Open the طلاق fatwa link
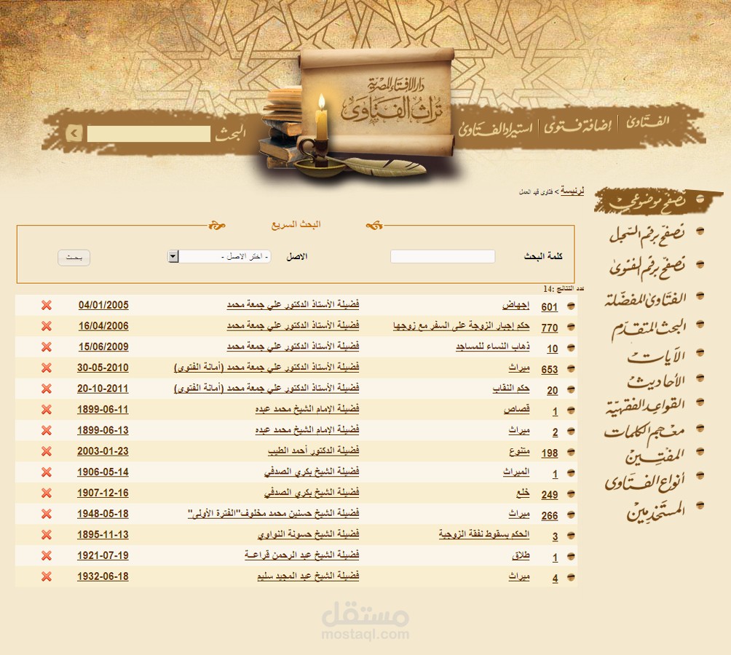This screenshot has width=731, height=655. pyautogui.click(x=521, y=556)
